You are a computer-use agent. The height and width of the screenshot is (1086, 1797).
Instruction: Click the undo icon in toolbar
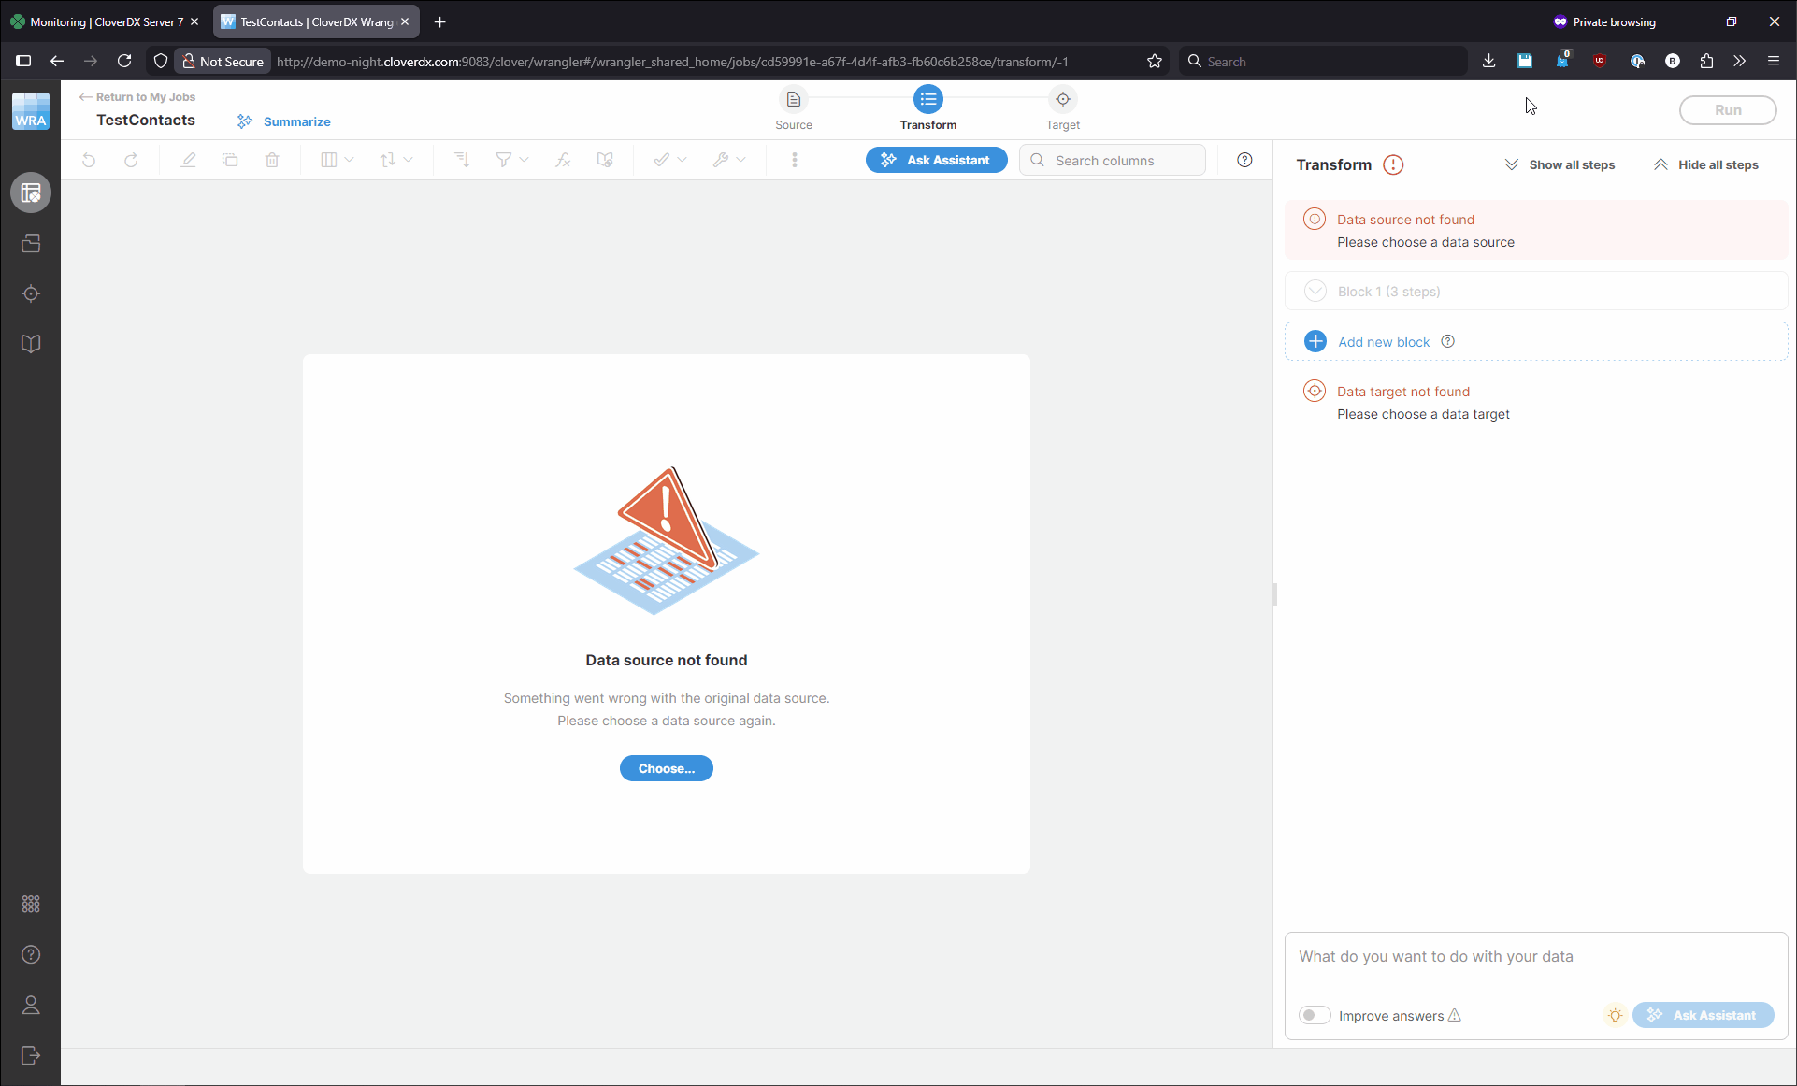point(89,161)
